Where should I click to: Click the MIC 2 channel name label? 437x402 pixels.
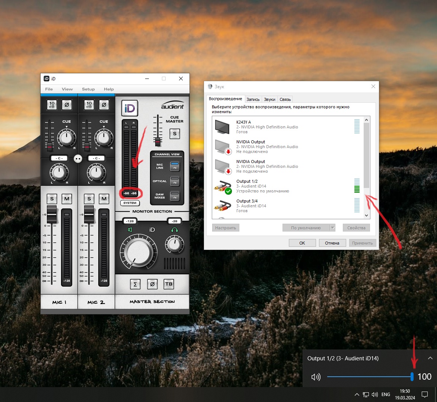96,302
